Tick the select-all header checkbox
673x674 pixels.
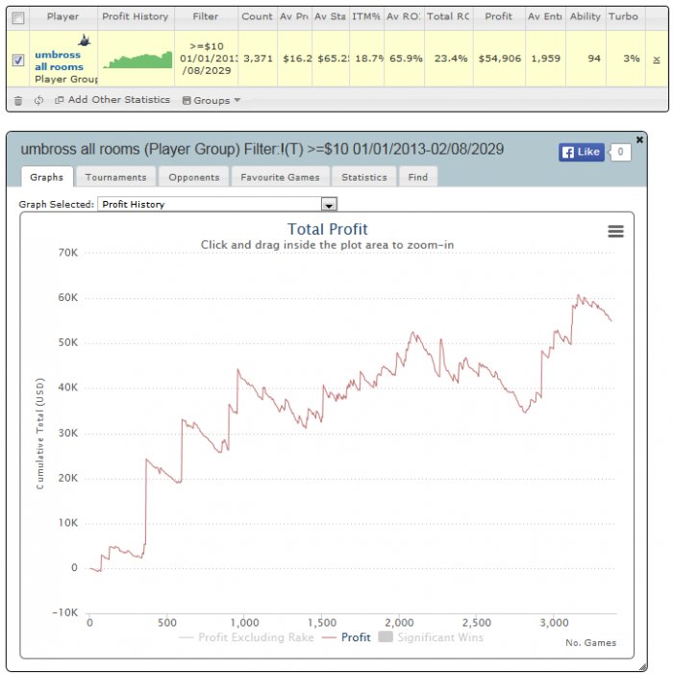point(18,18)
